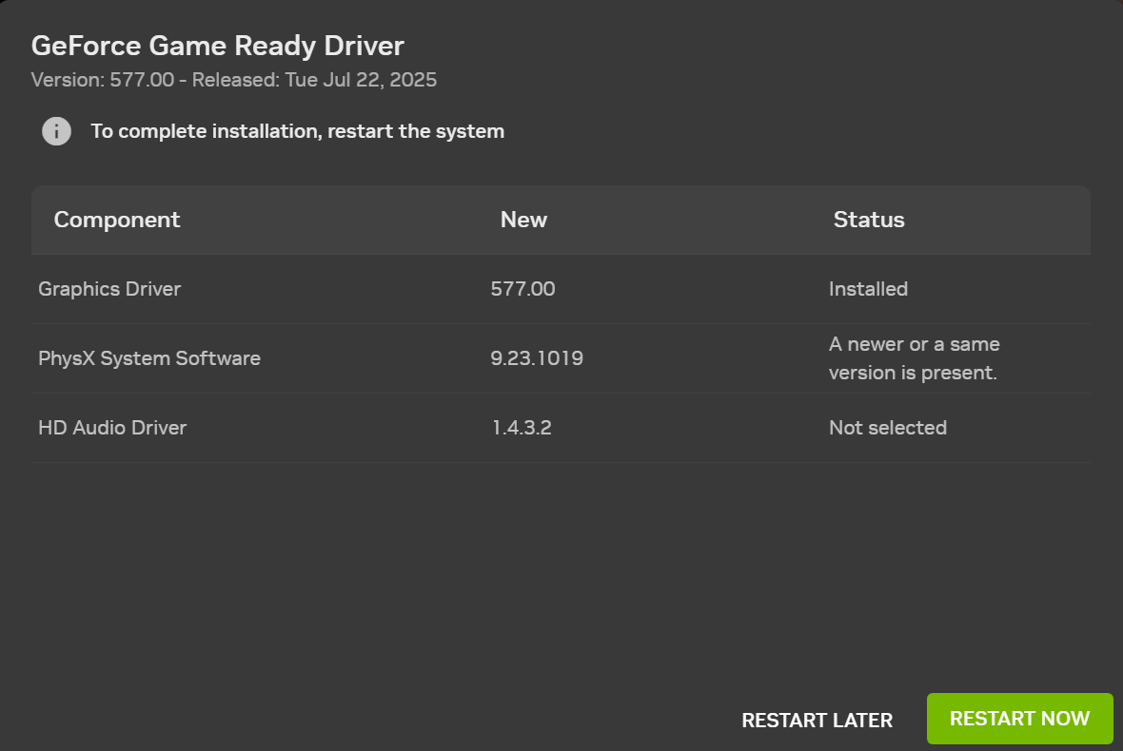Select the Graphics Driver row label
Screen dimensions: 1123x751
pyautogui.click(x=109, y=289)
